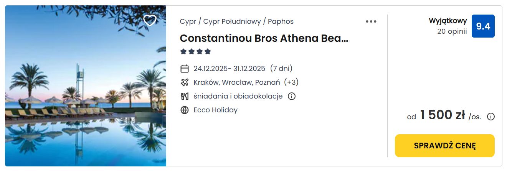This screenshot has width=507, height=171.
Task: Open the 20 opinii reviews link
Action: (452, 31)
